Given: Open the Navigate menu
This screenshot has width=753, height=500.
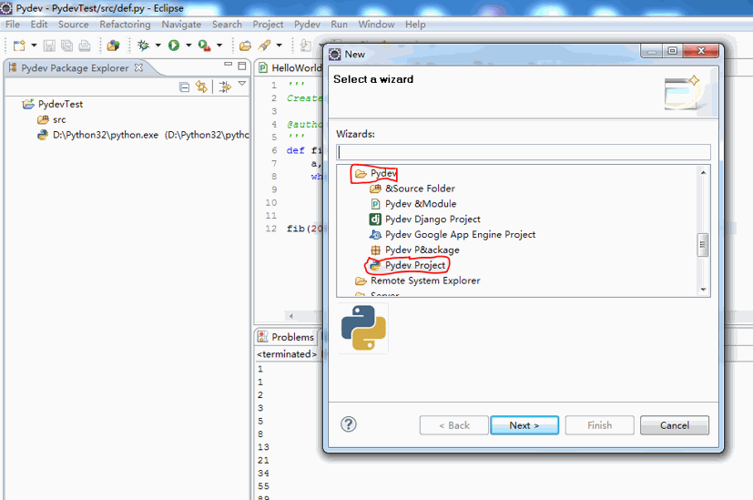Looking at the screenshot, I should (x=181, y=25).
